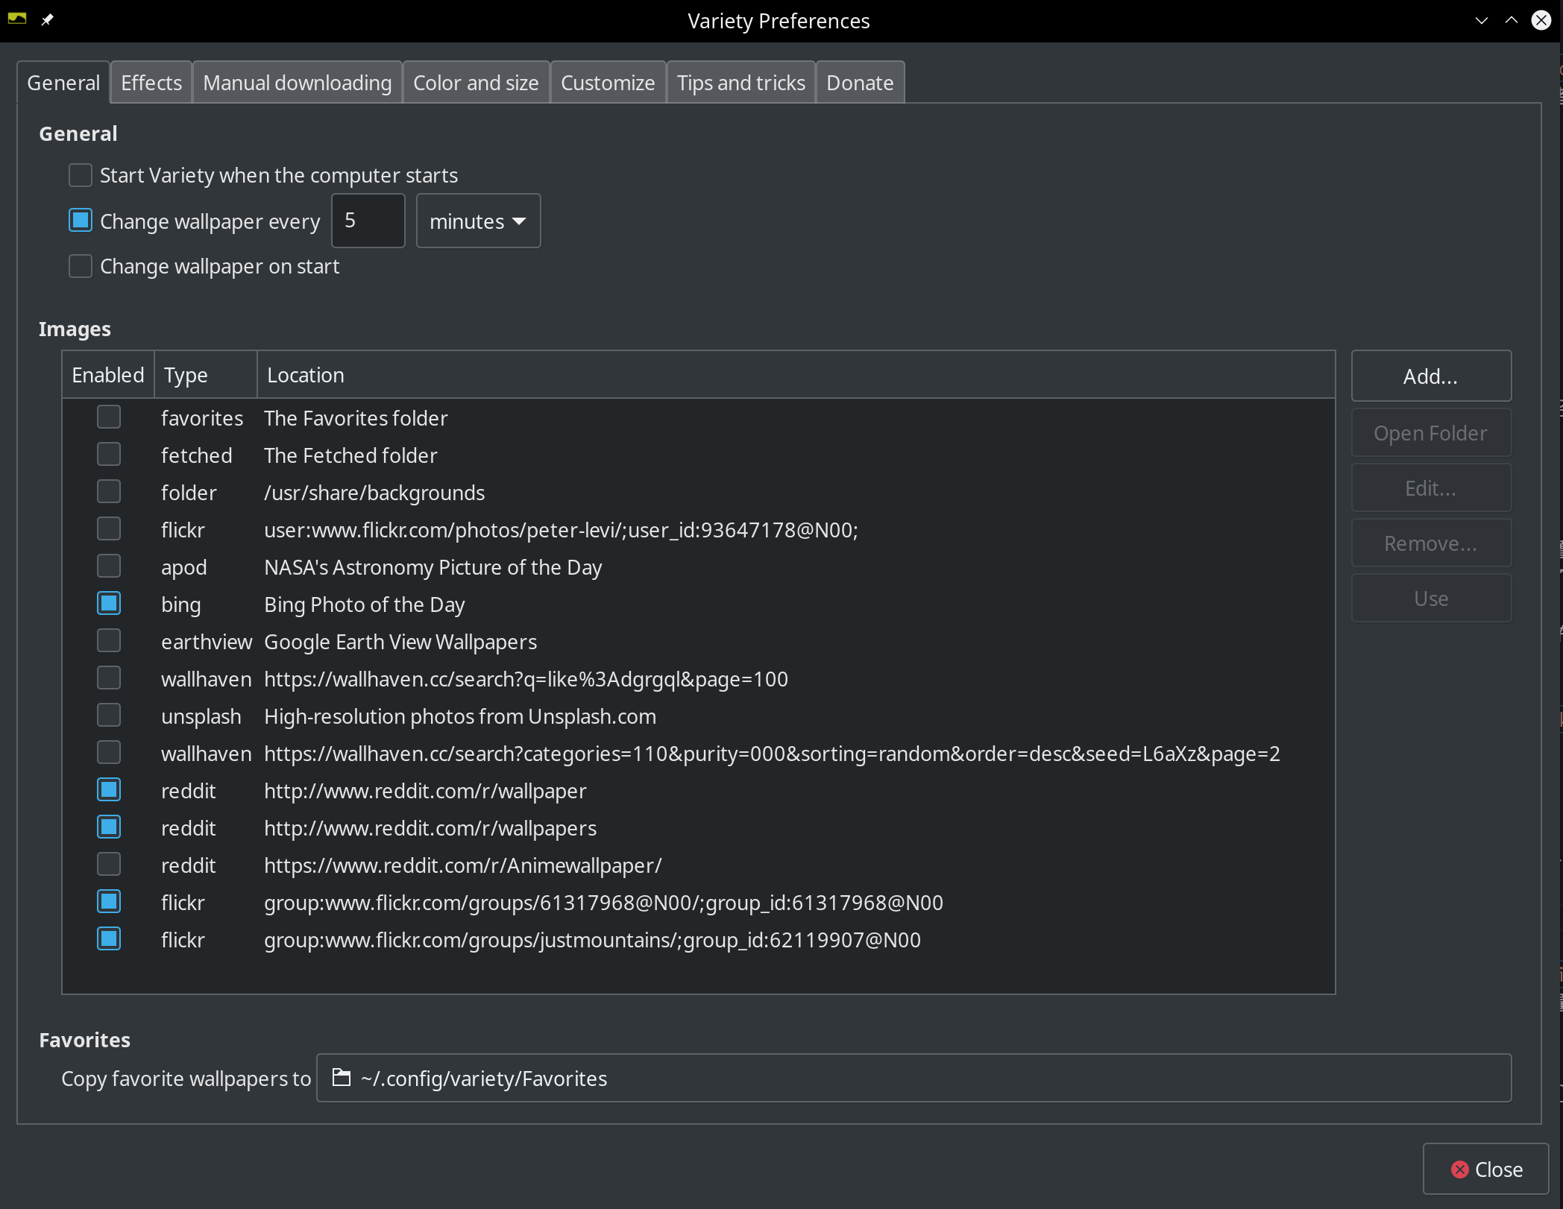
Task: Click the wallpaper interval number field
Action: pyautogui.click(x=368, y=221)
